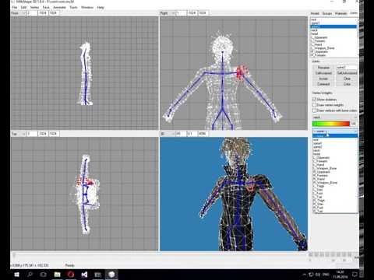Click the SelUnAssigned button
The image size is (374, 280).
[347, 73]
